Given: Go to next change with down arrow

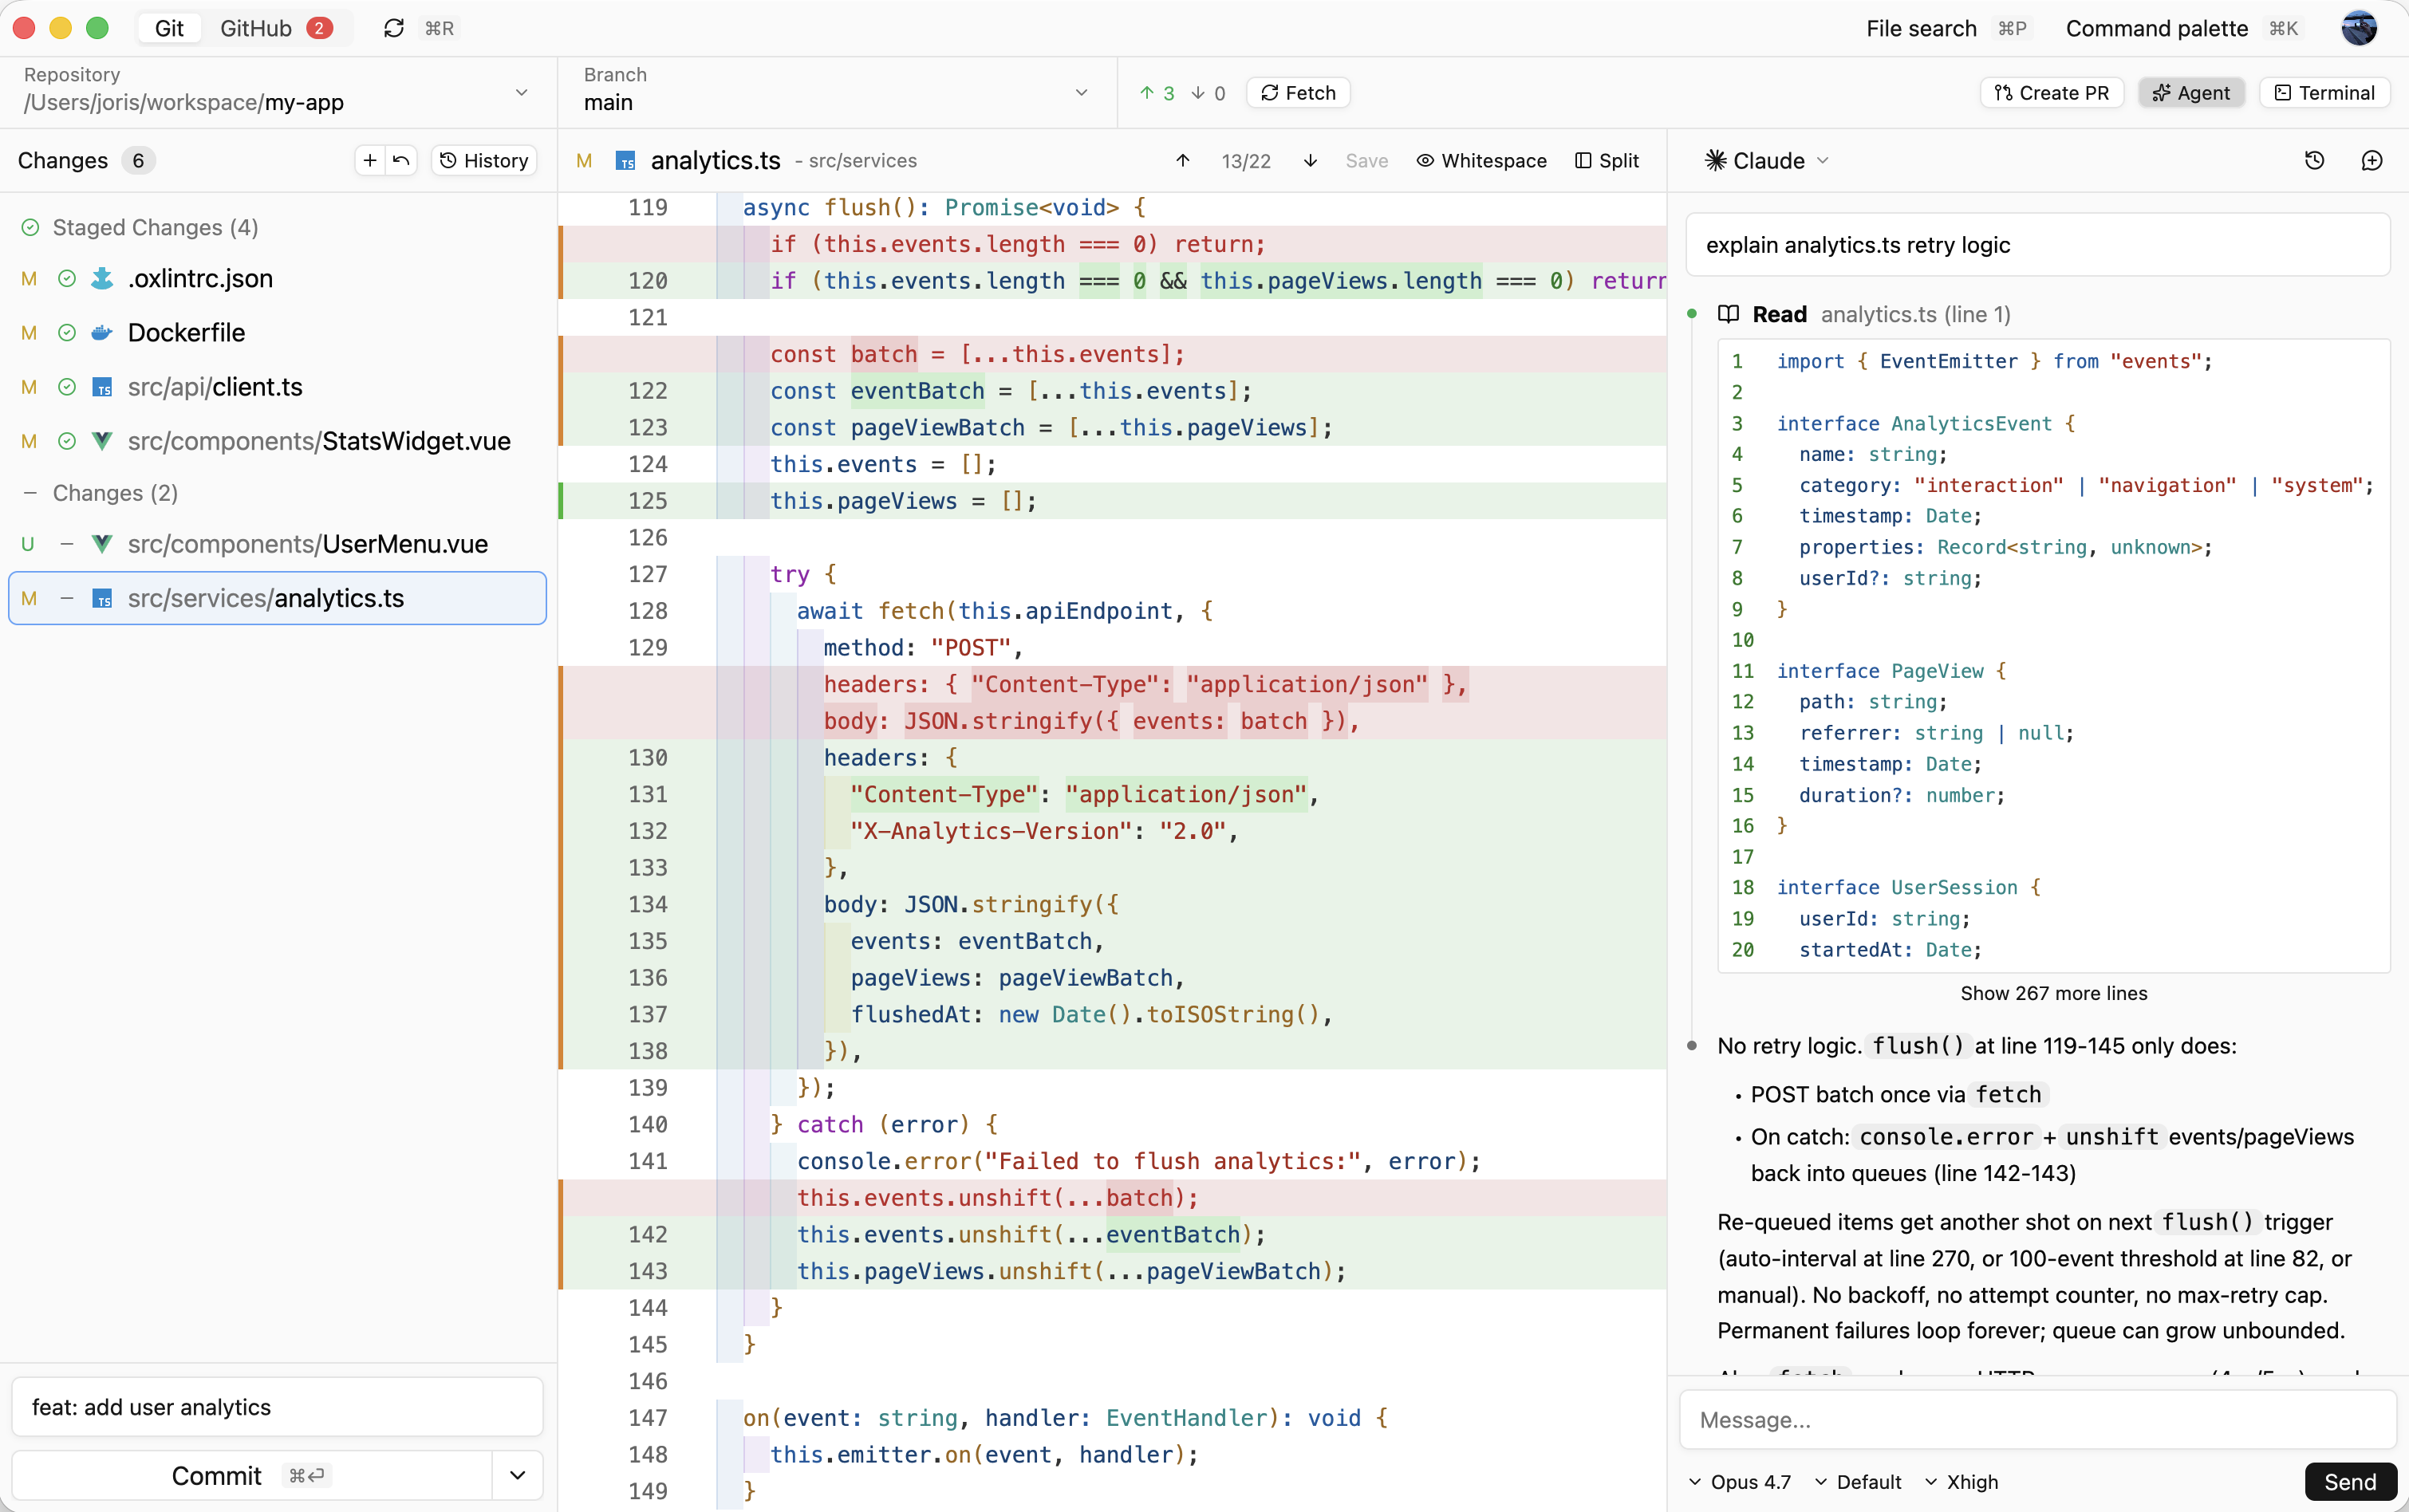Looking at the screenshot, I should point(1310,160).
